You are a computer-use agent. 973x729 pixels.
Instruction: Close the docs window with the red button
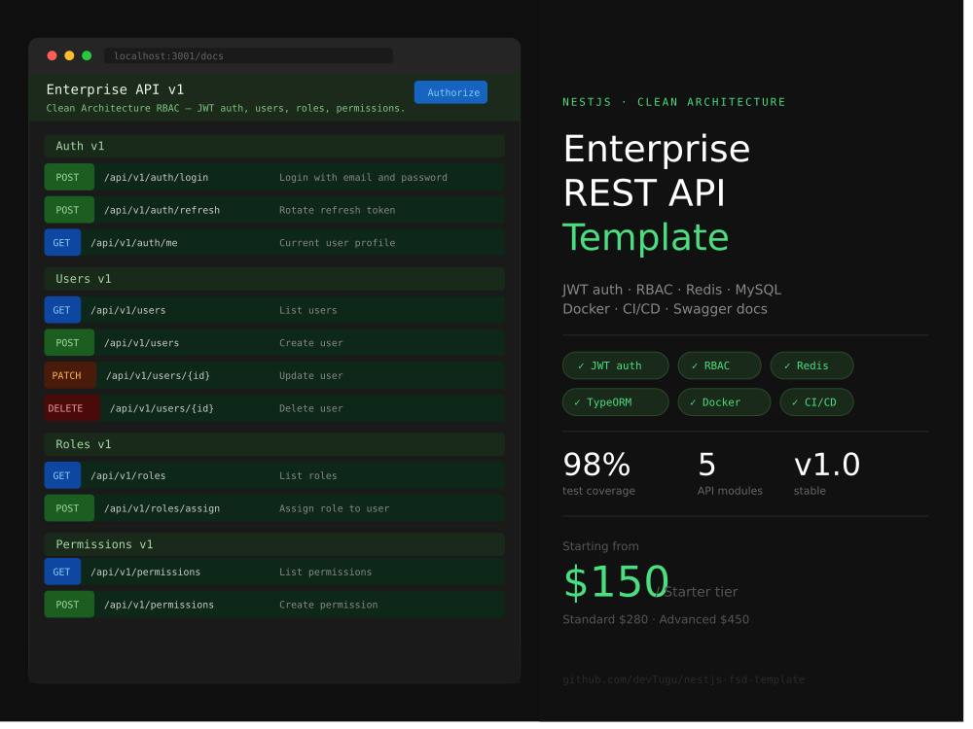tap(53, 56)
